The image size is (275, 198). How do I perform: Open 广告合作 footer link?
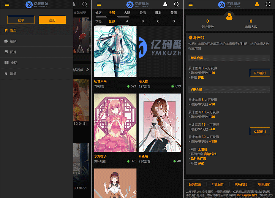218,184
